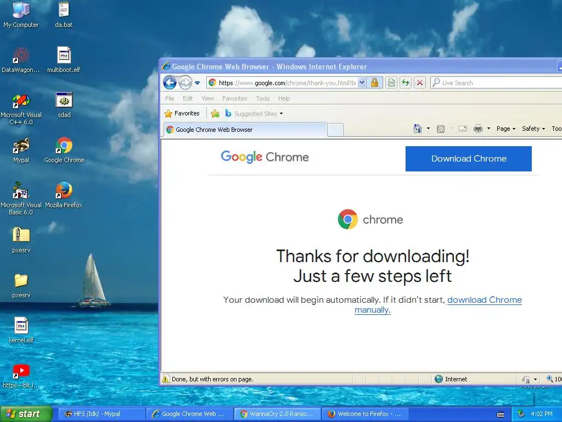Click into the address bar URL field
Image resolution: width=562 pixels, height=422 pixels.
click(286, 83)
